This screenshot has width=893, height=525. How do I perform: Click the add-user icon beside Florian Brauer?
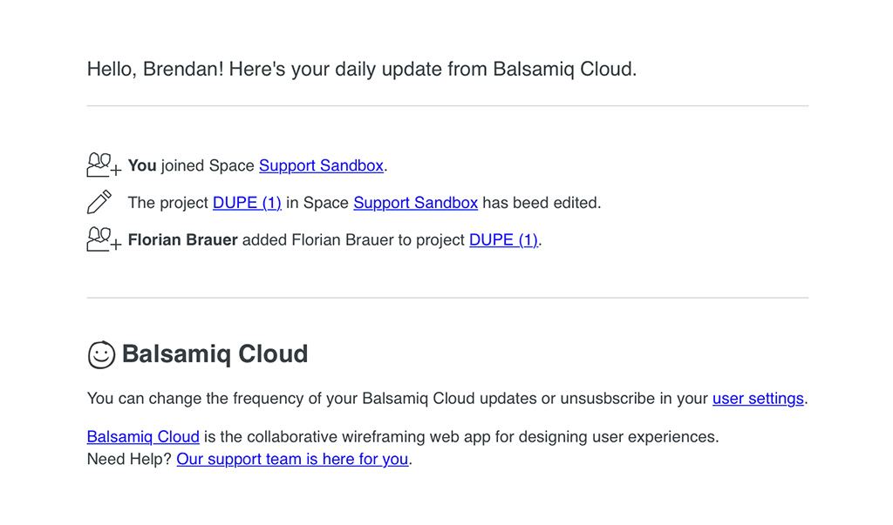tap(104, 239)
